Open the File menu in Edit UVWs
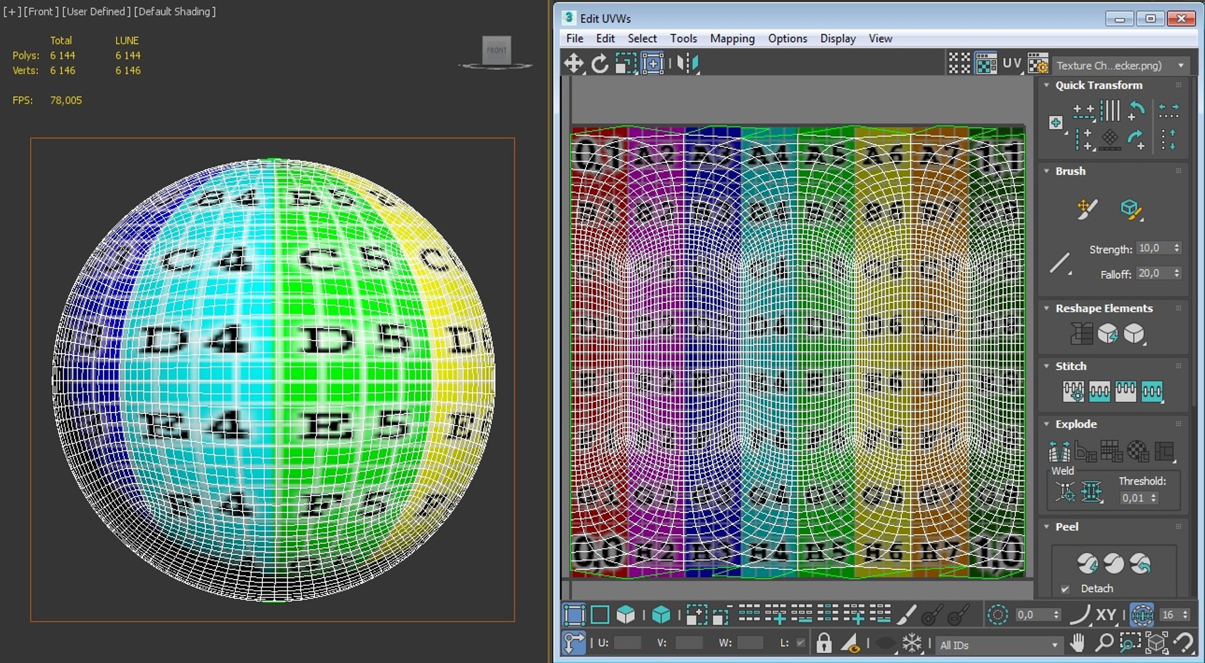Screen dimensions: 1205x663 [x=574, y=38]
